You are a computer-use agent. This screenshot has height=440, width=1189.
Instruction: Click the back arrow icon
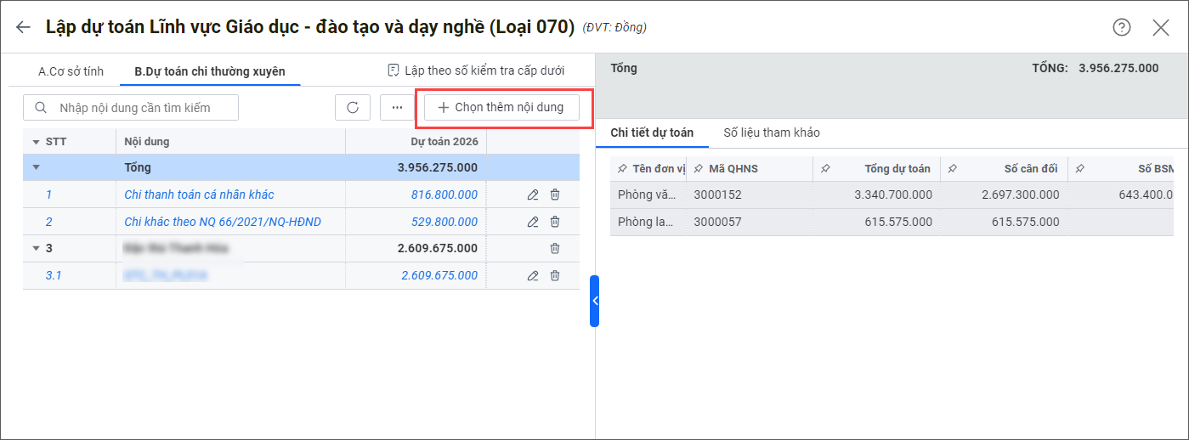23,27
